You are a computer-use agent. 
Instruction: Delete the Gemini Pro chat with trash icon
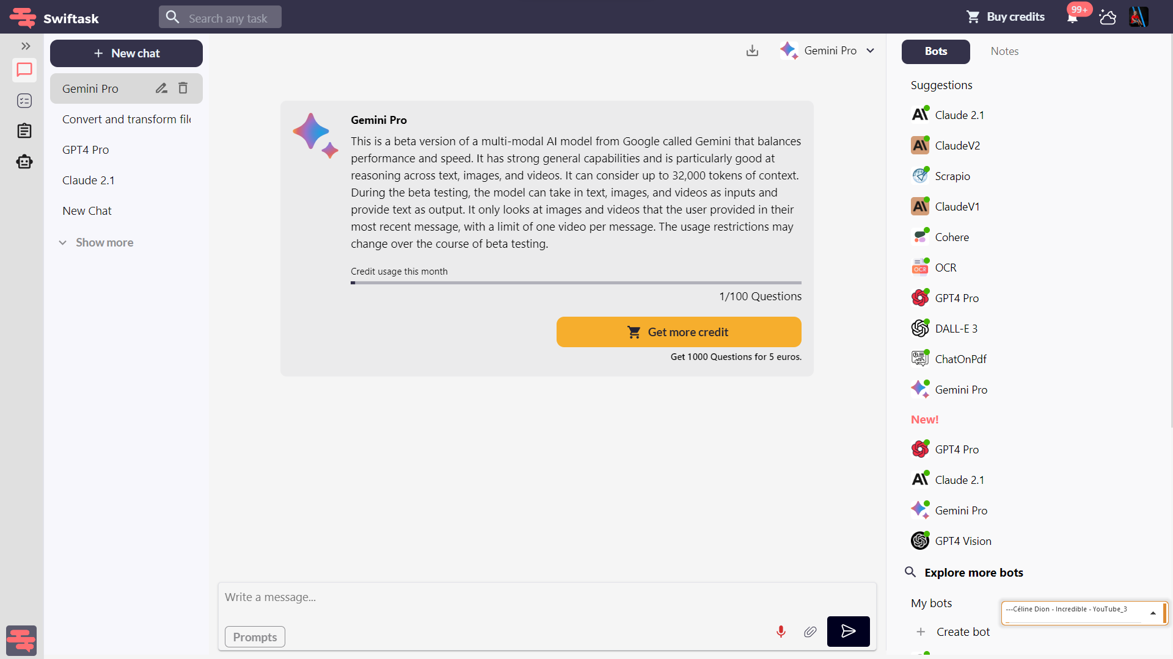[x=182, y=88]
